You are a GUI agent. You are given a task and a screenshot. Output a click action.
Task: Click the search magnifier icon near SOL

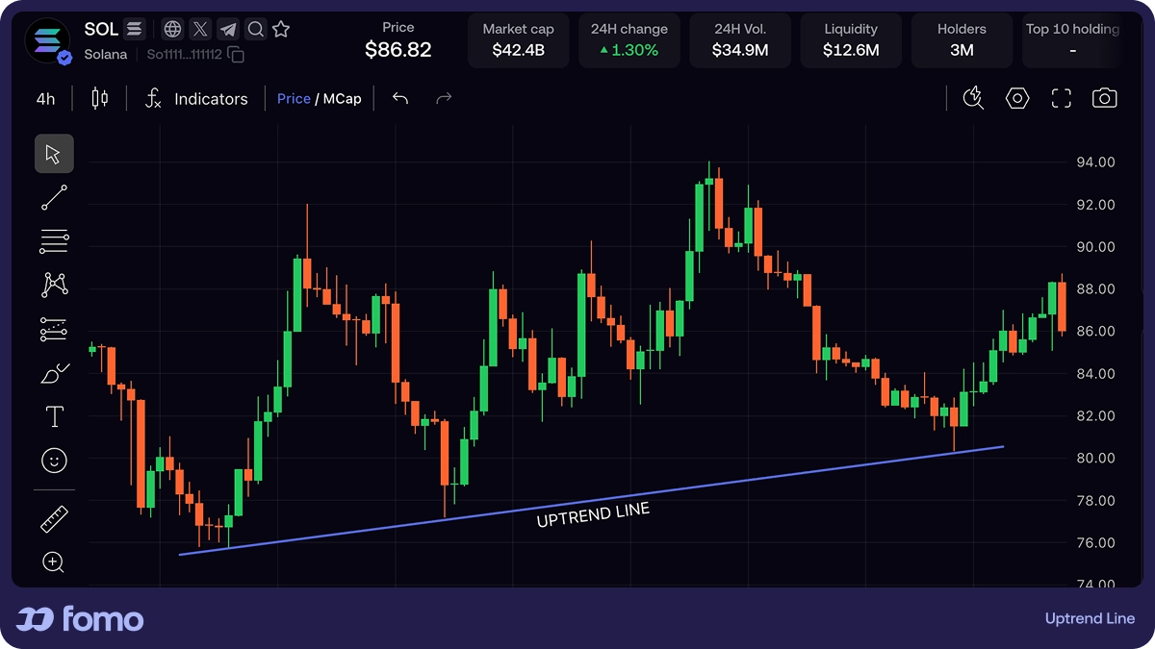[x=254, y=29]
